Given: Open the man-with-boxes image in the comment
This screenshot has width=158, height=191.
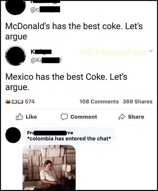Looking at the screenshot, I should (x=49, y=168).
